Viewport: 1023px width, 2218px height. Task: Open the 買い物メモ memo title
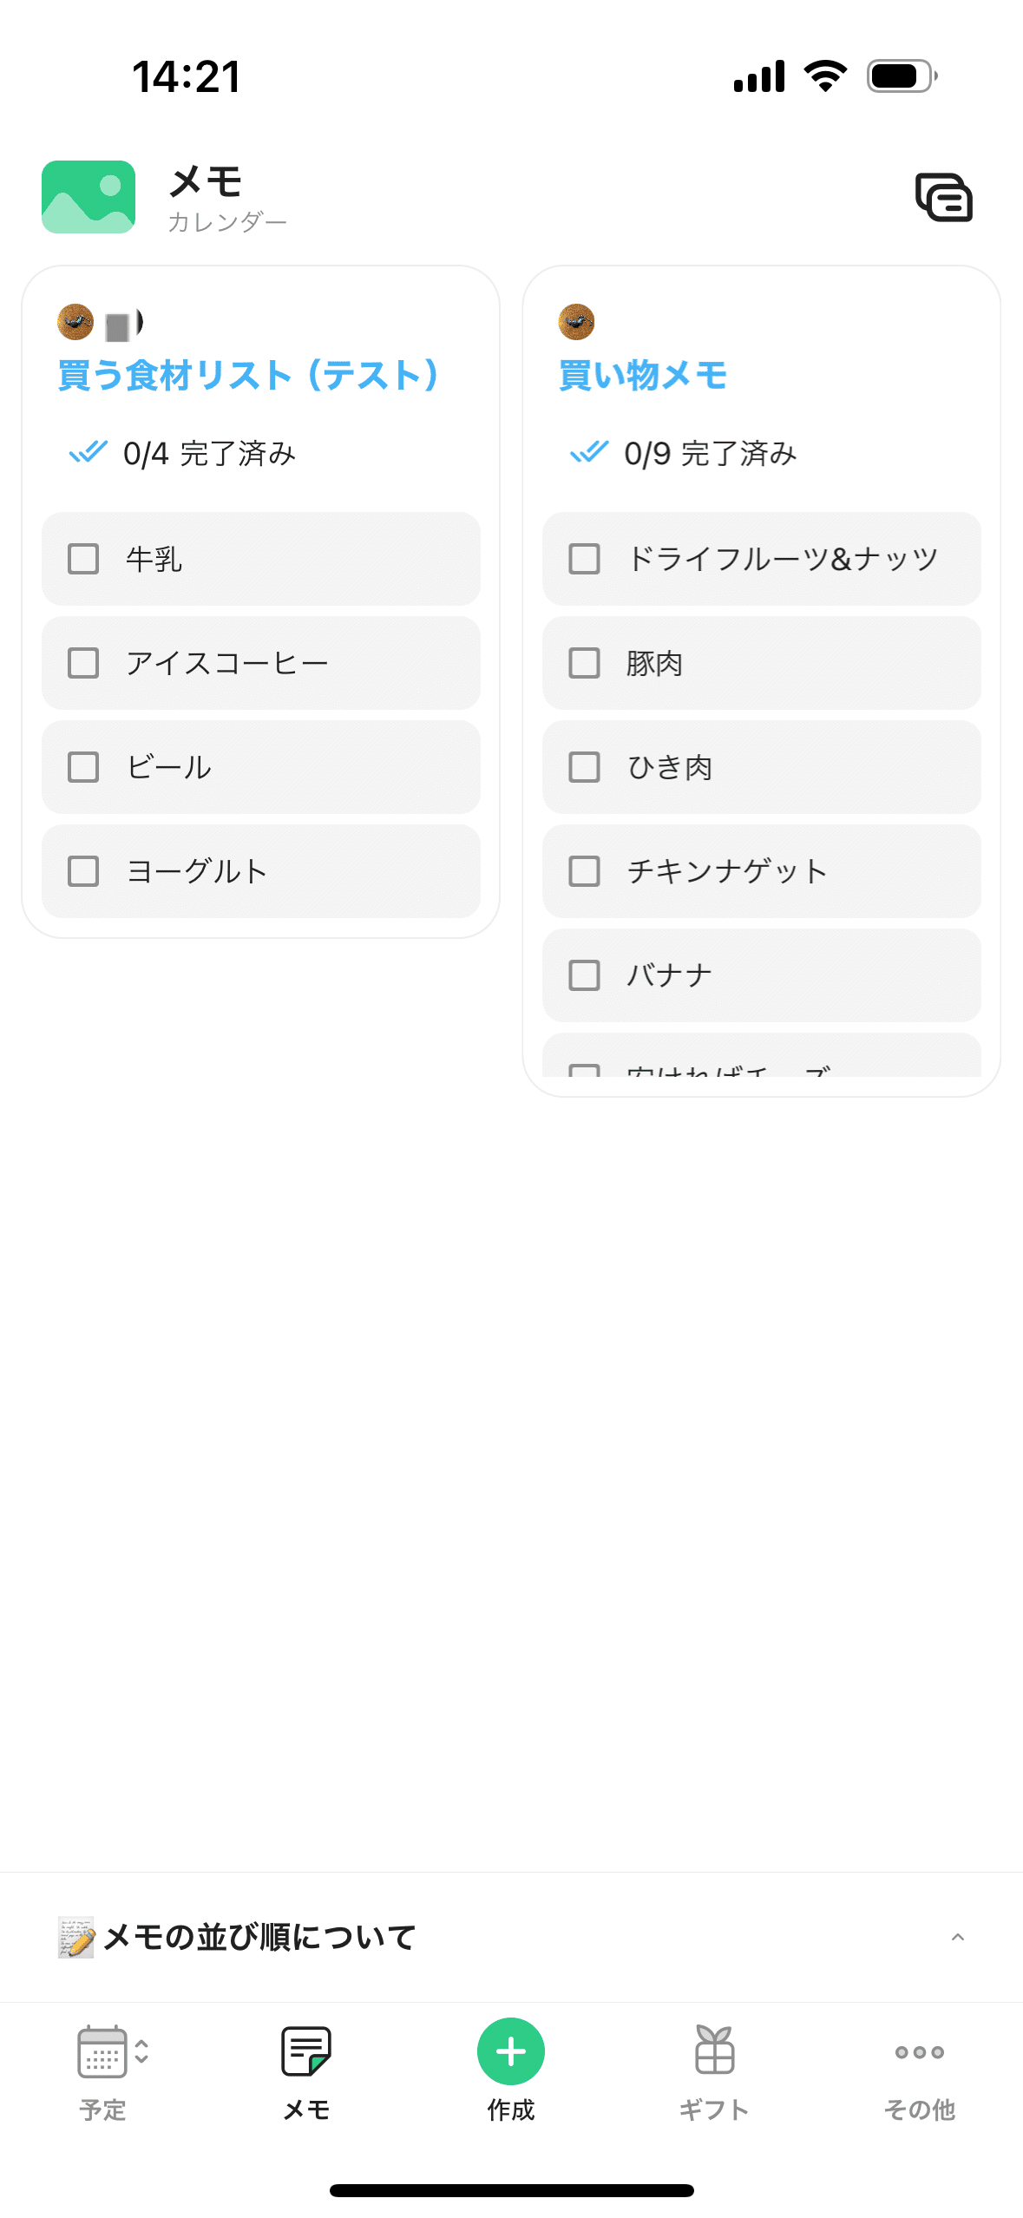[643, 376]
